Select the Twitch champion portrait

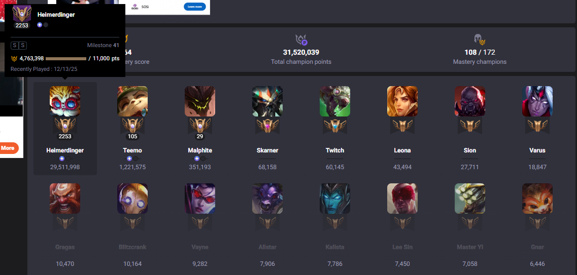(335, 101)
